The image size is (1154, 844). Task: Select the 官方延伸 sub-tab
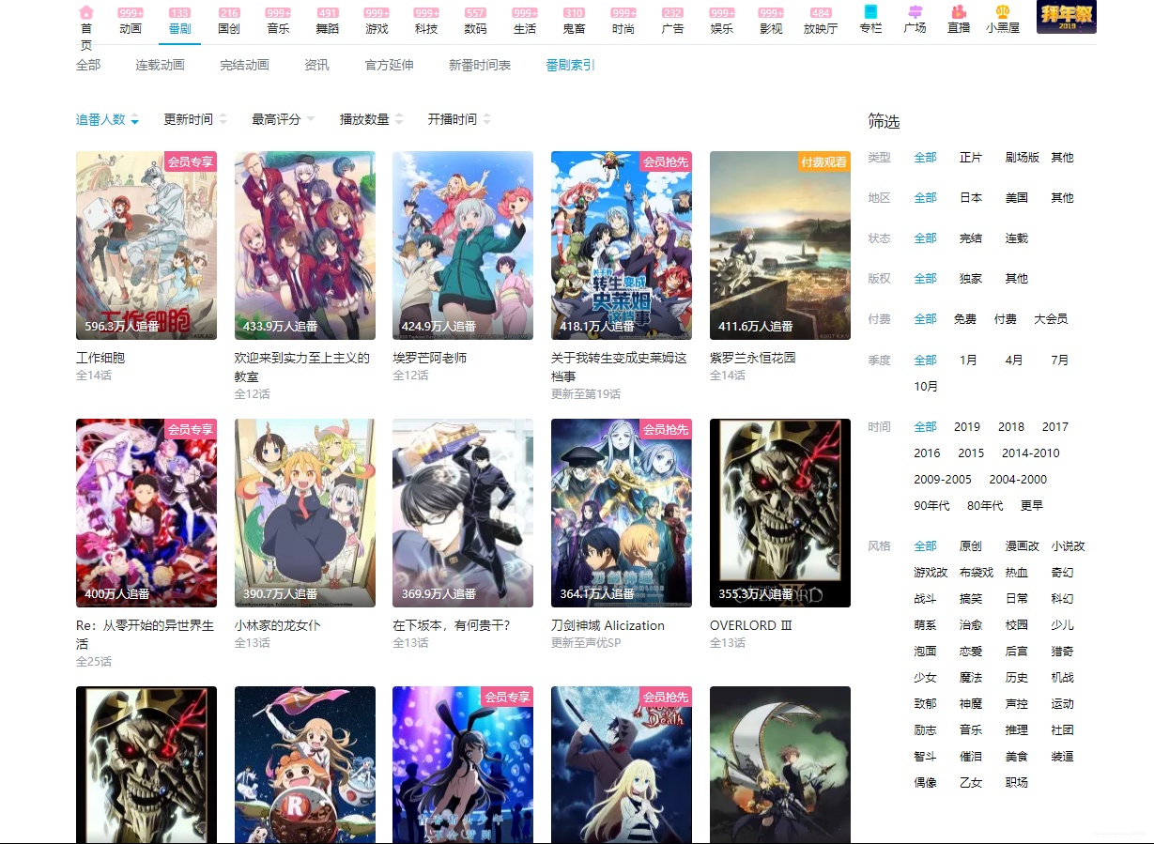click(389, 65)
